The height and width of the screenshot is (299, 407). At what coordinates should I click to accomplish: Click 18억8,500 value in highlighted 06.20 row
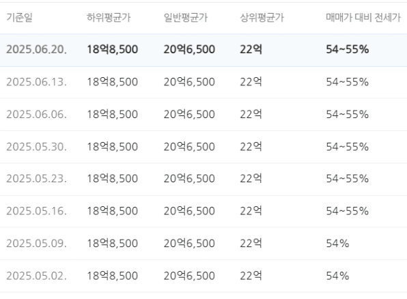112,49
